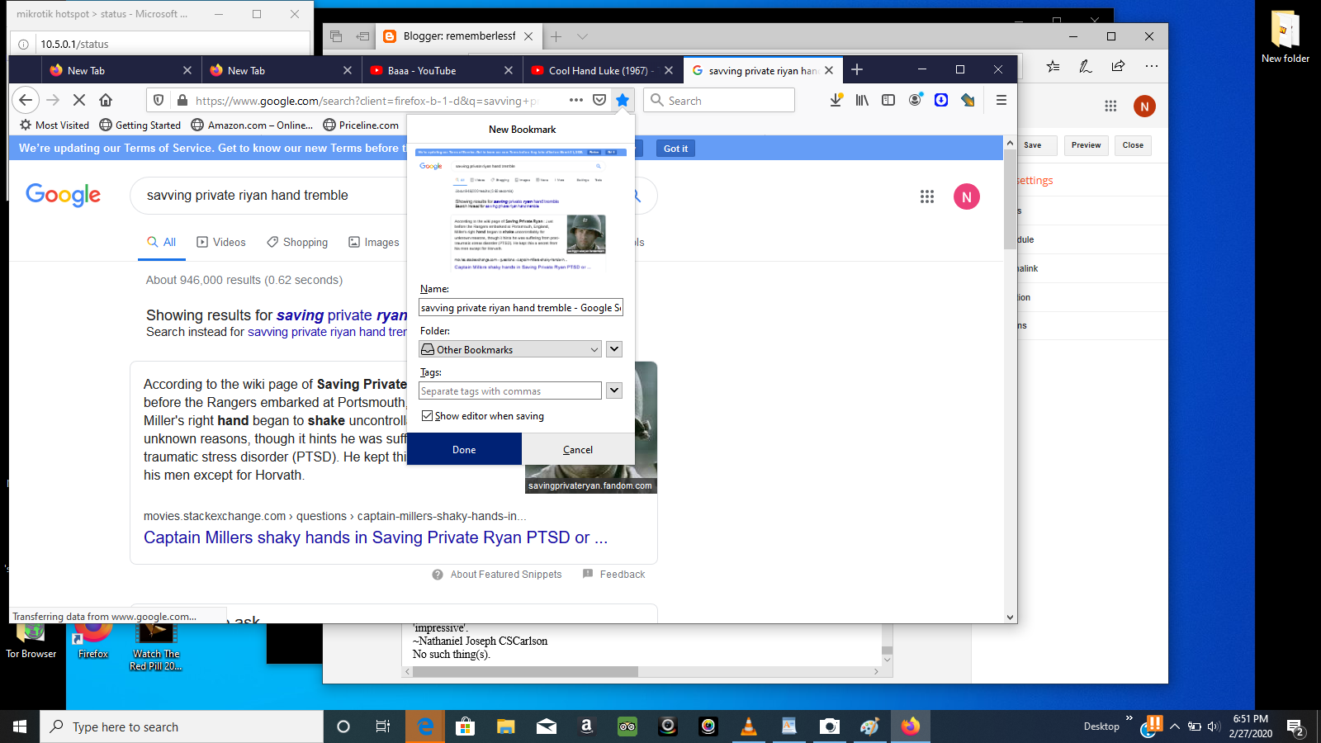1321x743 pixels.
Task: Open the Captain Millers shaky hands result link
Action: coord(376,537)
